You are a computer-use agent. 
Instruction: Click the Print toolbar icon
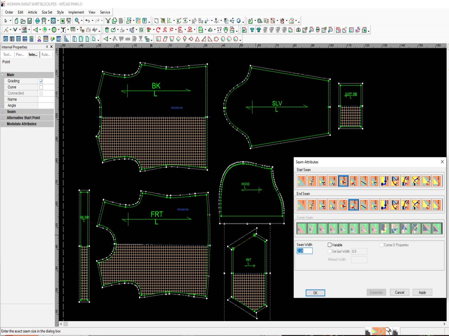pyautogui.click(x=37, y=21)
